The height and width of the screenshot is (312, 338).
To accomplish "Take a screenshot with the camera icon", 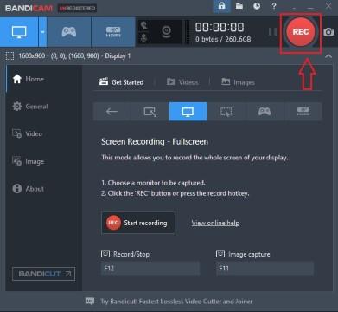I will point(328,32).
